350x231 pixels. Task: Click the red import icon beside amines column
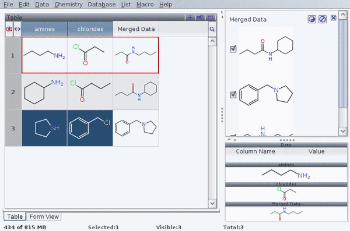pos(9,29)
